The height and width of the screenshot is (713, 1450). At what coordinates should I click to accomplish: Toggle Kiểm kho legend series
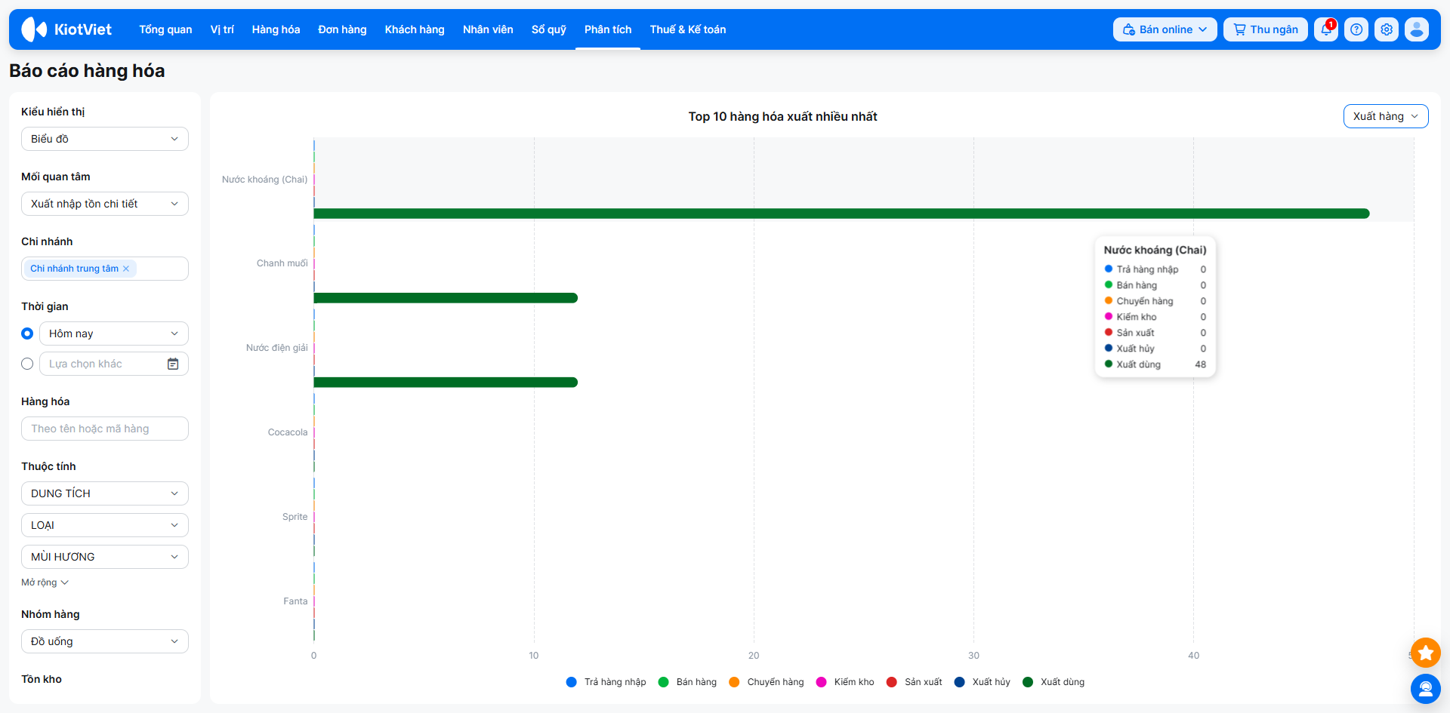point(845,682)
